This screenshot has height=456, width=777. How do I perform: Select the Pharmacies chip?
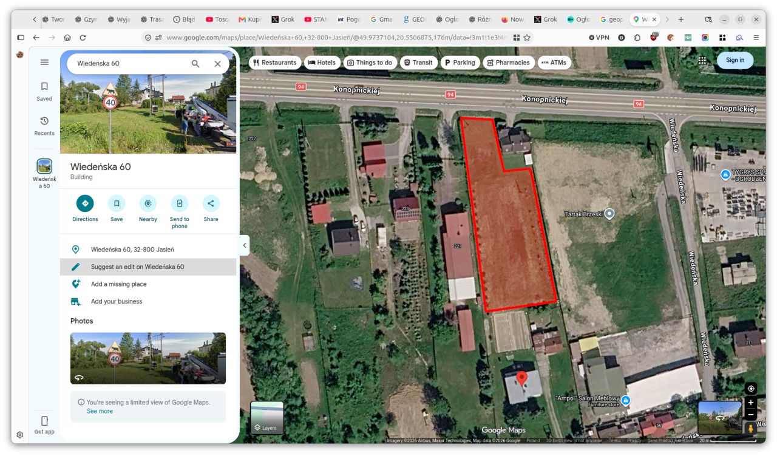[509, 63]
